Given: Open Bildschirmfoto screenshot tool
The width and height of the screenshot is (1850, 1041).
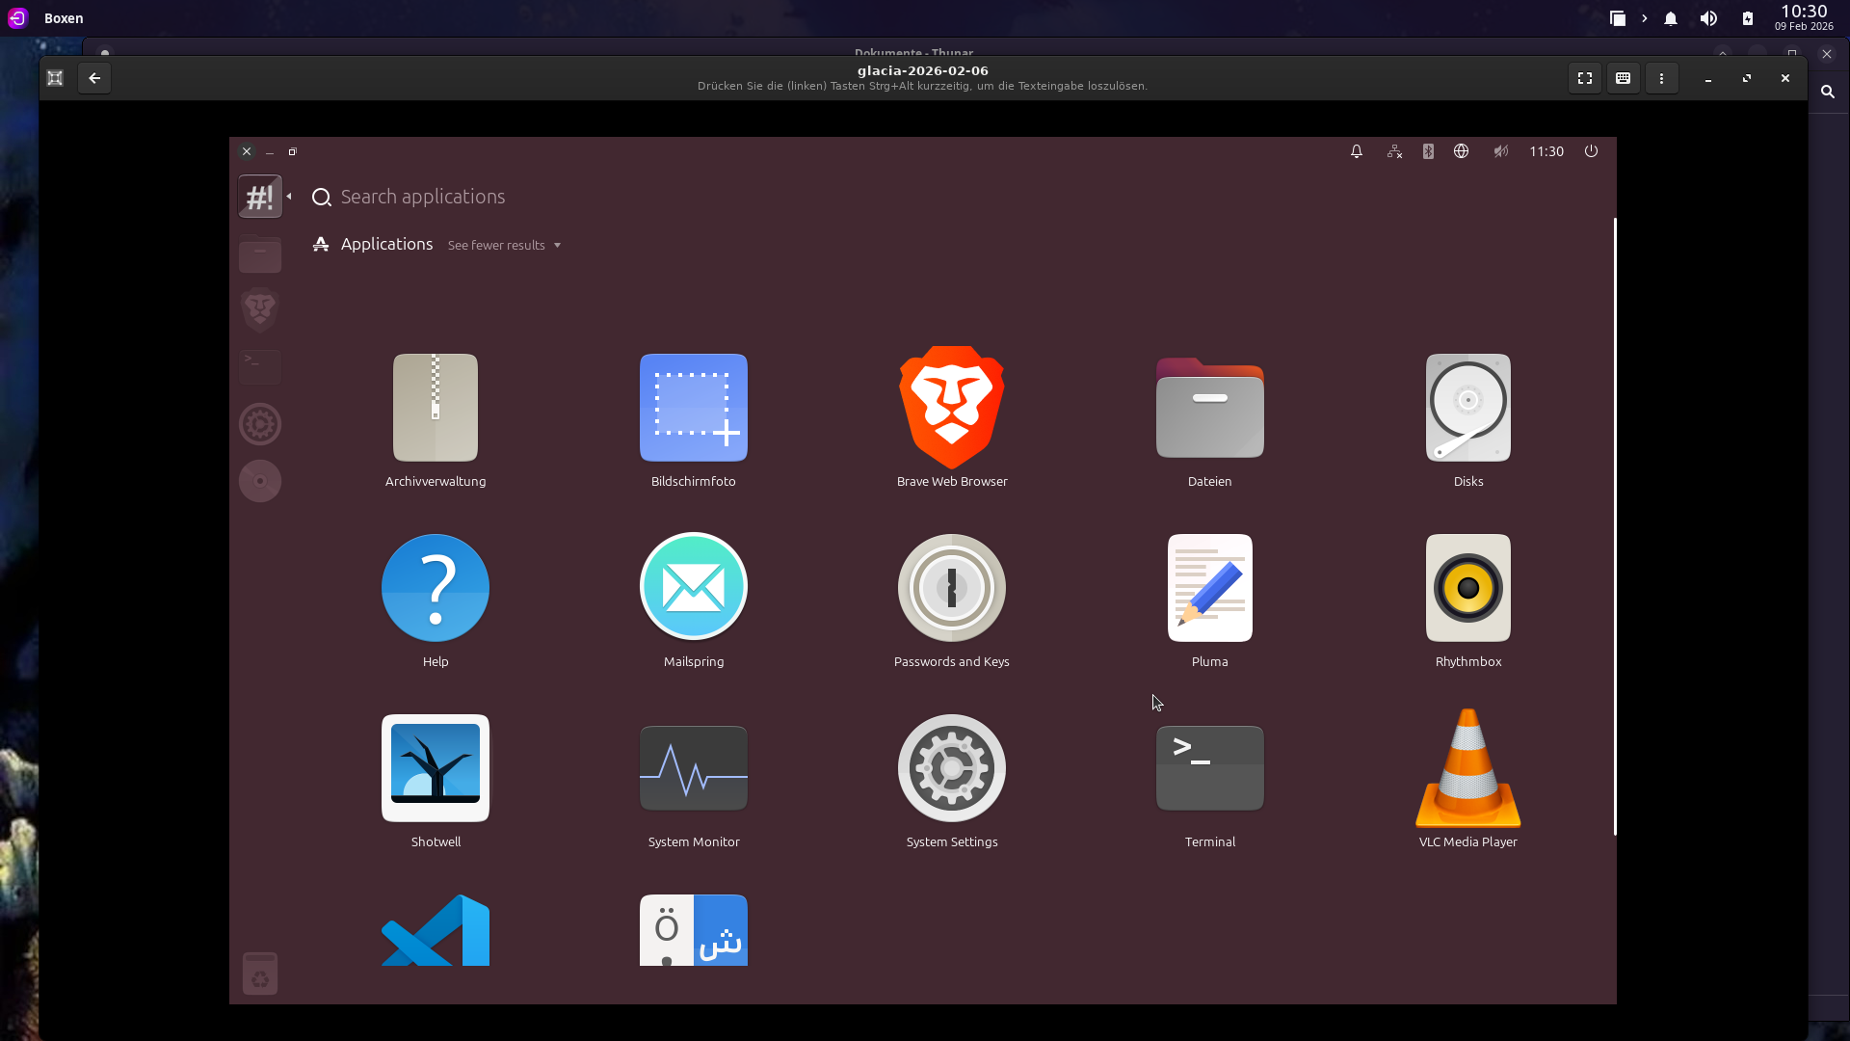Looking at the screenshot, I should (x=693, y=409).
